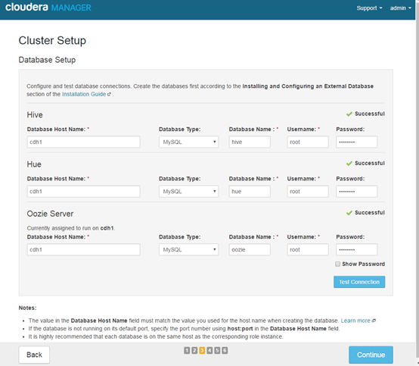Click the external link icon after Learn more
Screen dimensions: 419x366
[x=374, y=321]
